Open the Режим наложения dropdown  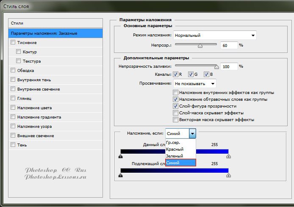click(x=215, y=35)
